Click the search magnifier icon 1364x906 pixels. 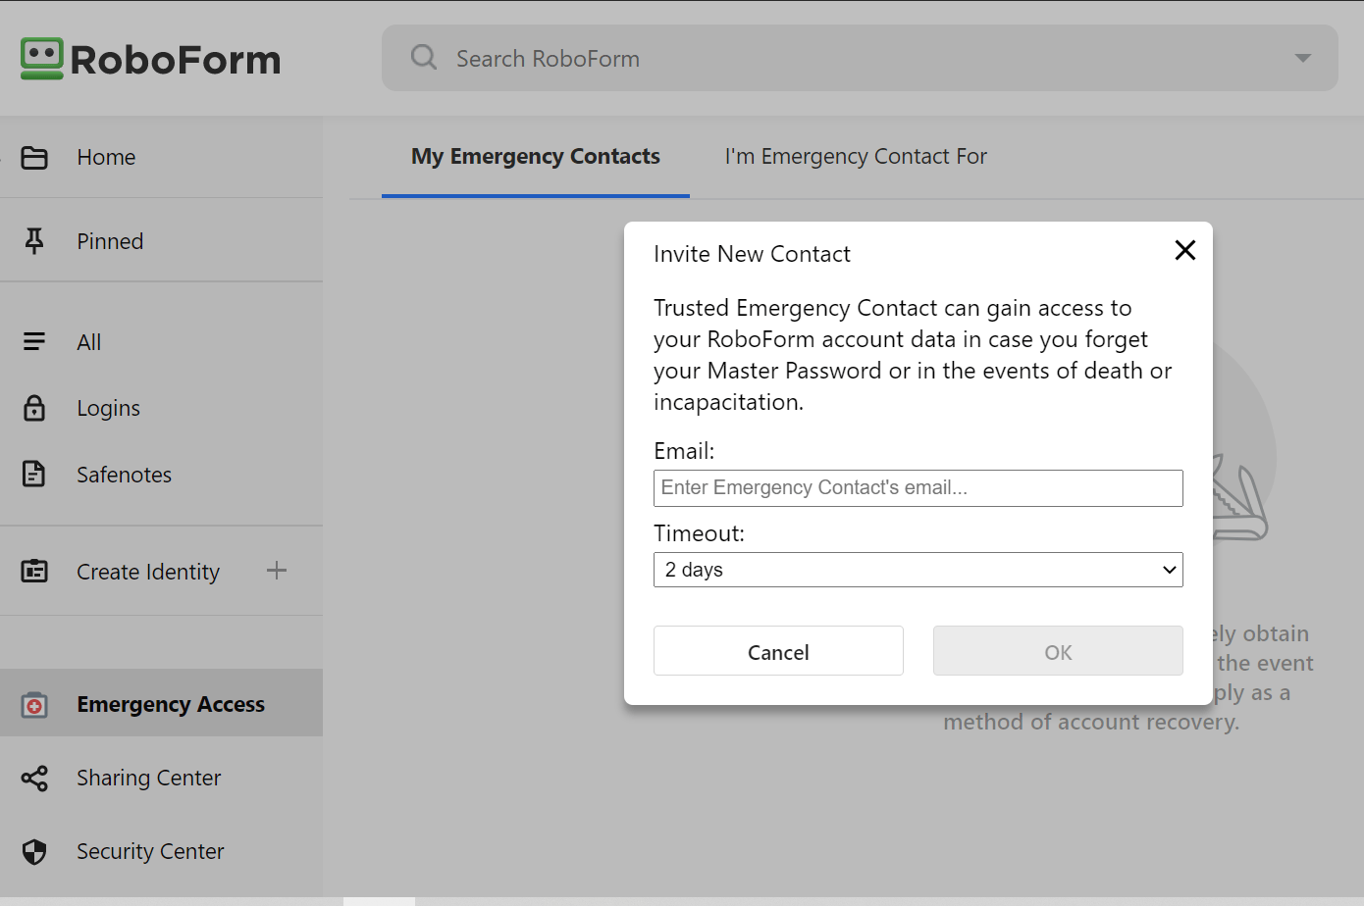423,57
